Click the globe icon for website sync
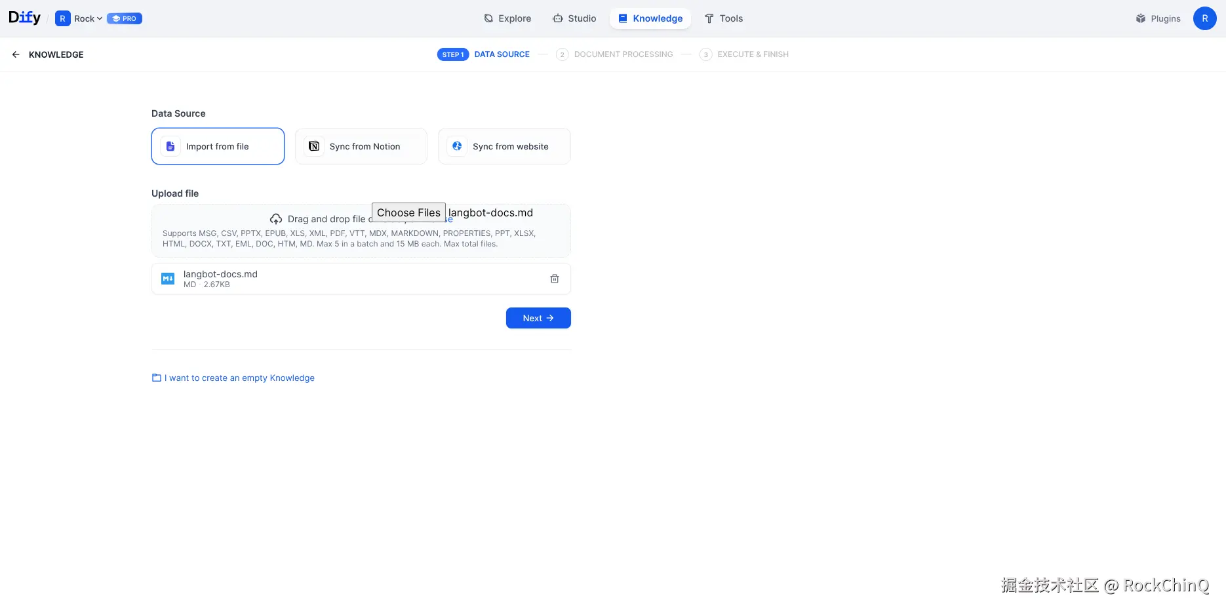The image size is (1226, 611). click(x=457, y=146)
